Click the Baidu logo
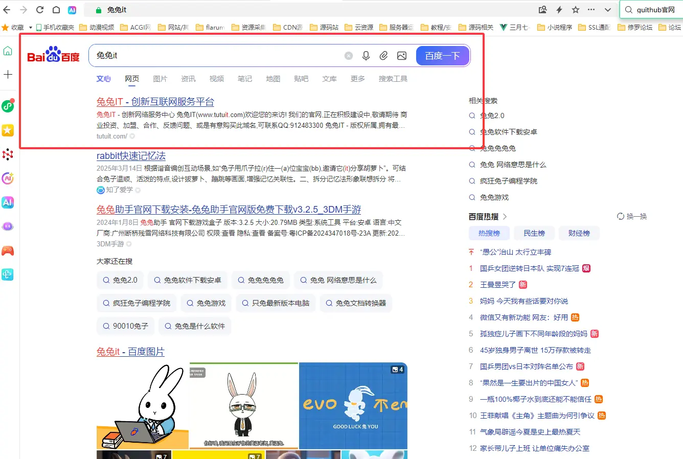The image size is (683, 459). (53, 55)
